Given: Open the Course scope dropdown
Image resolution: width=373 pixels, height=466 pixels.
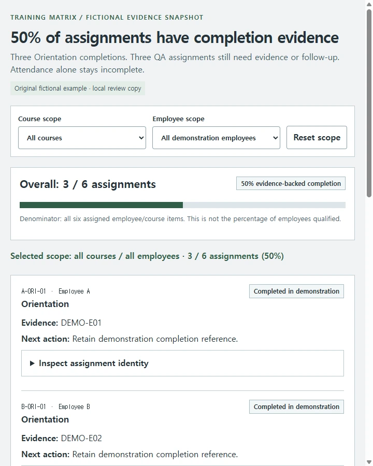Looking at the screenshot, I should tap(82, 138).
